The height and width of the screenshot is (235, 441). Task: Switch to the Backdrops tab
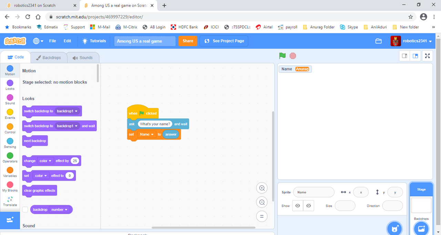tap(48, 58)
